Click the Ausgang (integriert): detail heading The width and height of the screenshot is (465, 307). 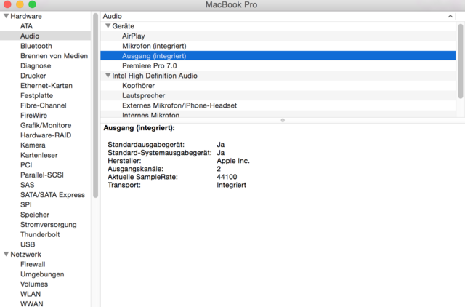(139, 128)
